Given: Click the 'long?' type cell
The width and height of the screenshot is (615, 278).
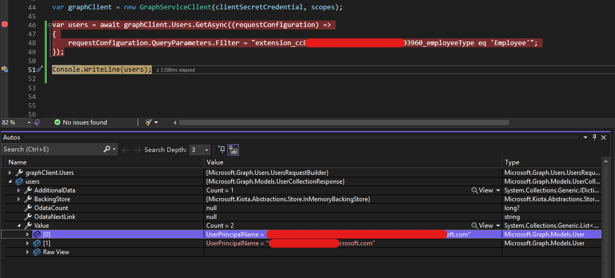Looking at the screenshot, I should pyautogui.click(x=513, y=208).
